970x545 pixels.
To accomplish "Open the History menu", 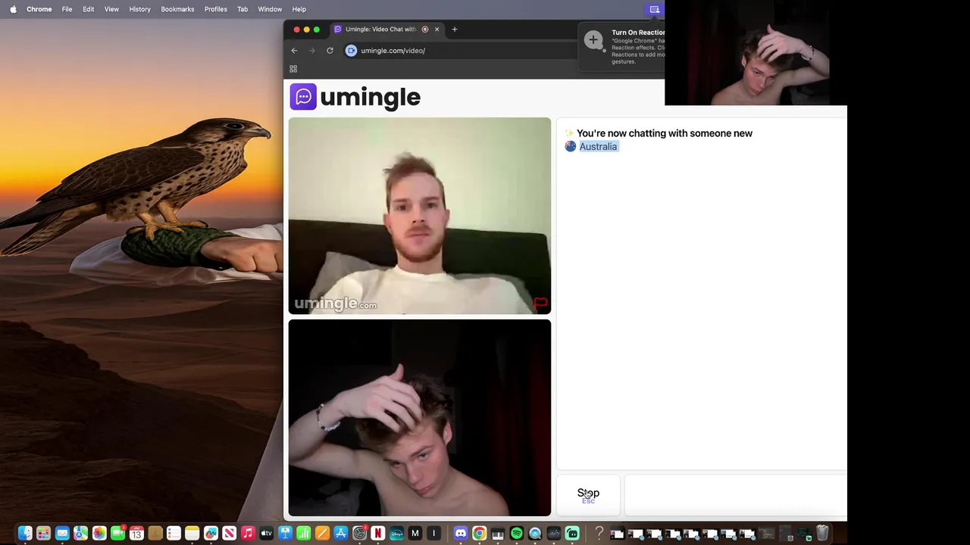I will click(139, 9).
